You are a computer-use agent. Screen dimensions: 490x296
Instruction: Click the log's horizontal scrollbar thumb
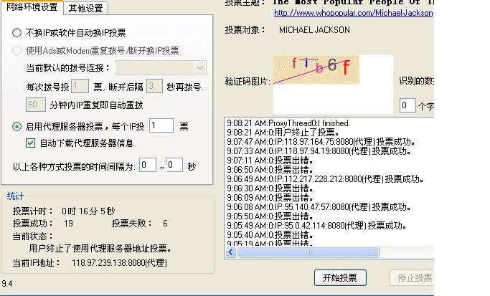[x=308, y=252]
